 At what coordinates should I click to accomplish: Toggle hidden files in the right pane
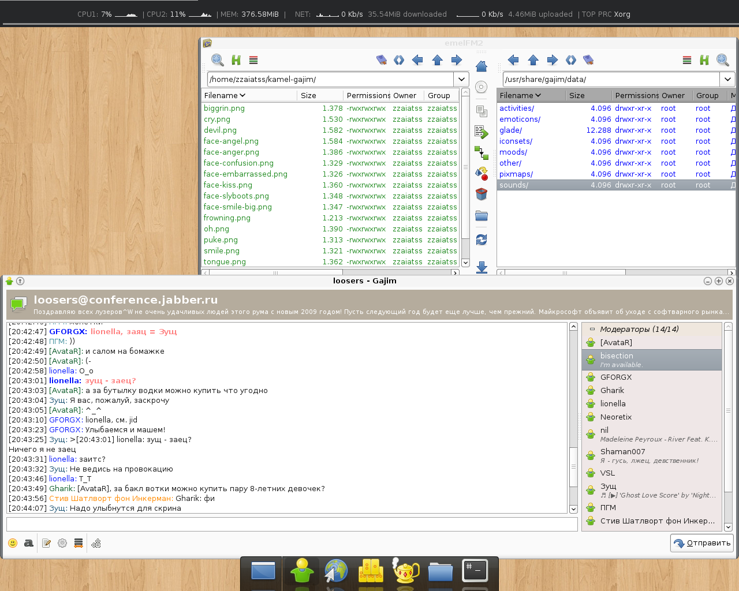coord(704,60)
